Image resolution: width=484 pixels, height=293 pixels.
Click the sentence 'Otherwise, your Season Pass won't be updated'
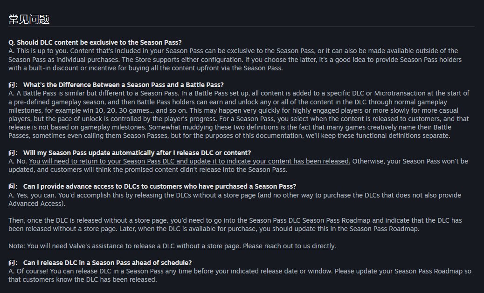pyautogui.click(x=238, y=166)
